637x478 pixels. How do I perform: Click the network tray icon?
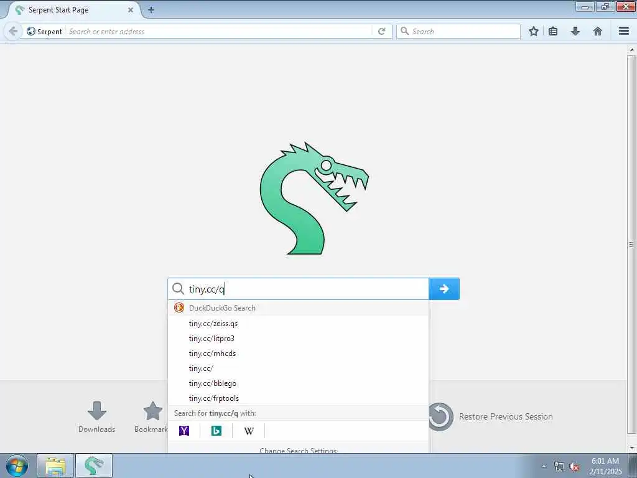coord(559,467)
